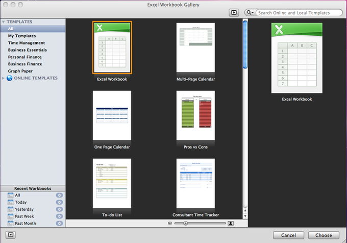Open Graph Paper category
This screenshot has height=243, width=347.
[x=33, y=71]
